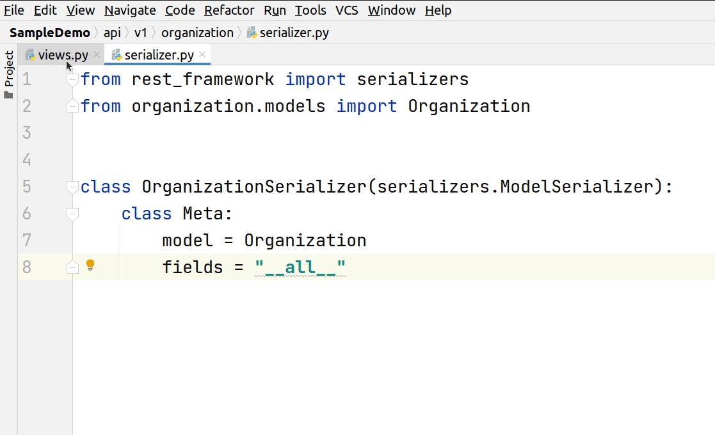The height and width of the screenshot is (435, 715).
Task: Click SampleDemo in the breadcrumb path
Action: [x=50, y=33]
